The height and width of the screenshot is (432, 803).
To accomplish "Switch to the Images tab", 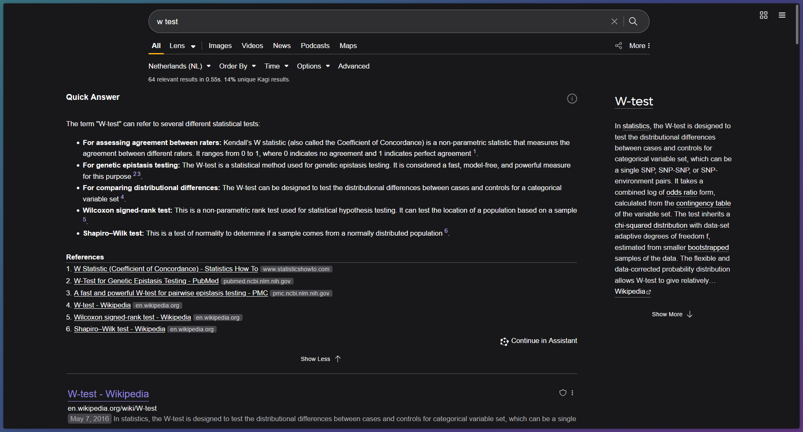I will [220, 46].
